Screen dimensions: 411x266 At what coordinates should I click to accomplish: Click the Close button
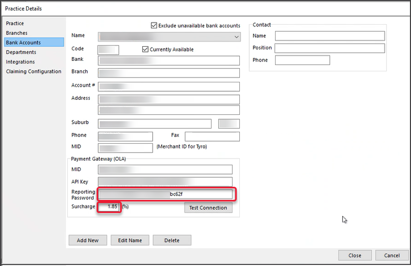click(355, 256)
